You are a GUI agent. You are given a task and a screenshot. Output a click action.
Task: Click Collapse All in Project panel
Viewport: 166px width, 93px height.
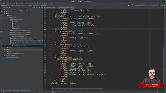point(37,8)
